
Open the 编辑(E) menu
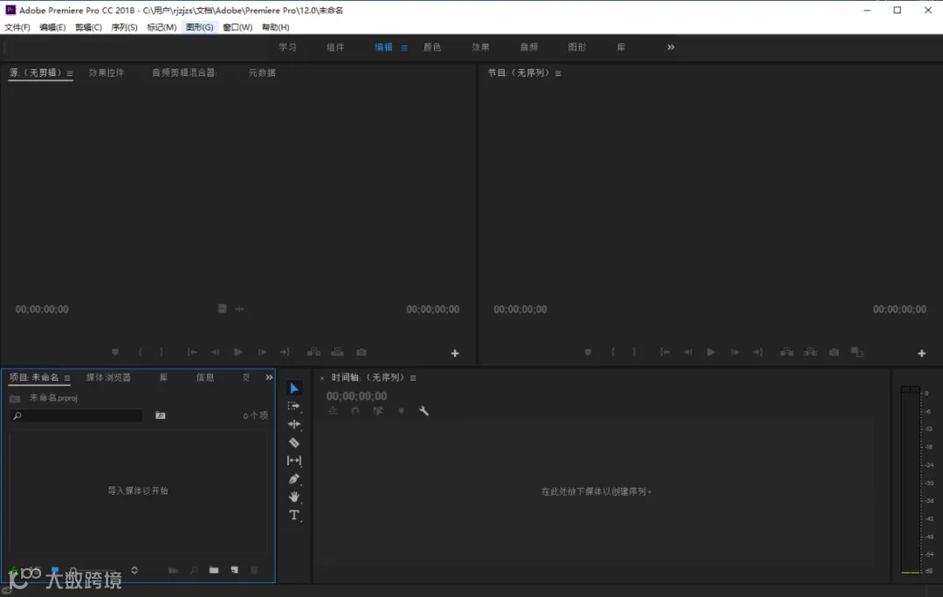[x=52, y=28]
